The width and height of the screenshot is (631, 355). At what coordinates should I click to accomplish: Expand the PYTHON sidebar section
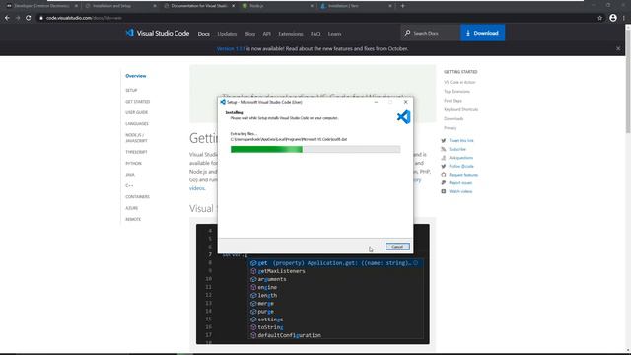point(134,164)
